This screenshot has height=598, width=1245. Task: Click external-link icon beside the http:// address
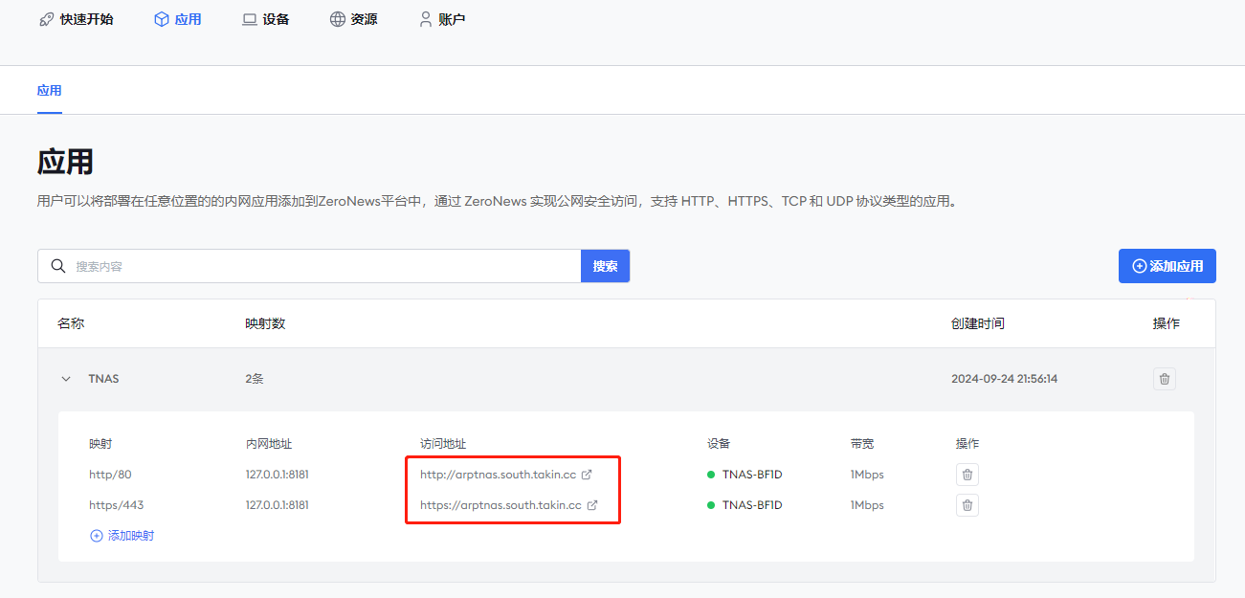tap(587, 475)
